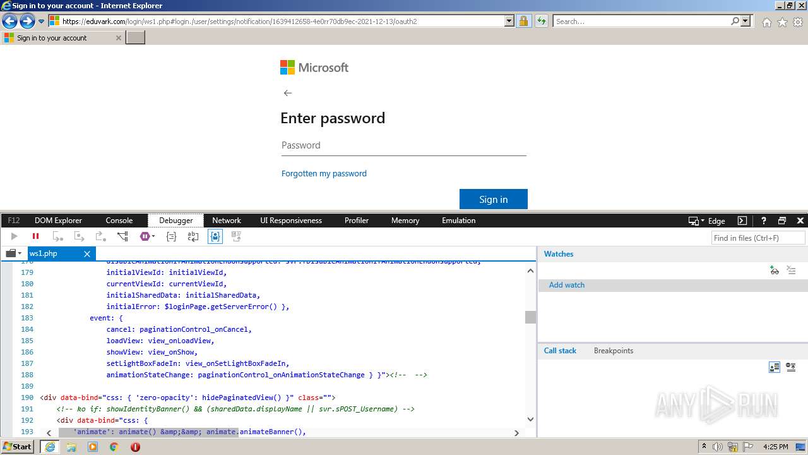This screenshot has height=455, width=808.
Task: Switch to the Console tab
Action: coord(119,221)
